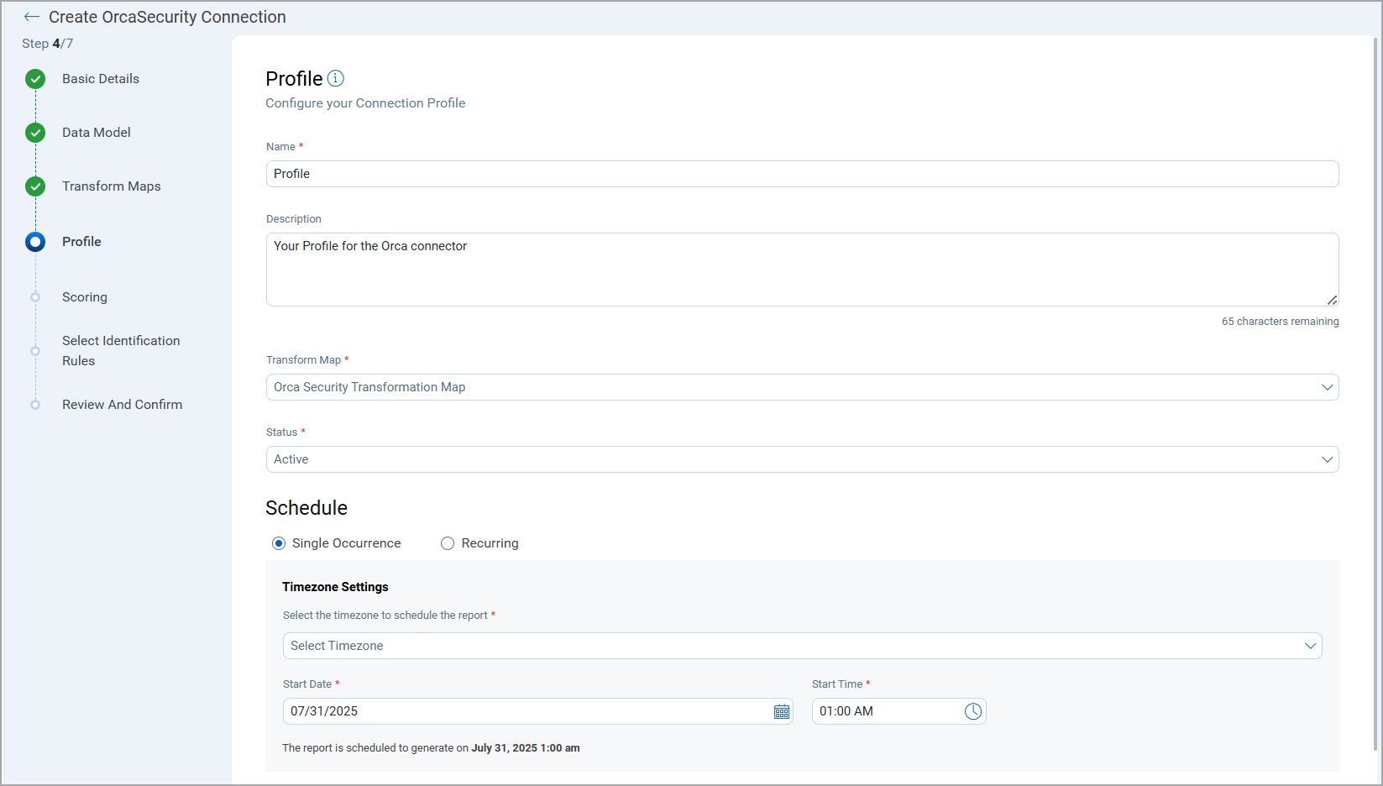
Task: Click the 'Description' field label
Action: (x=294, y=219)
